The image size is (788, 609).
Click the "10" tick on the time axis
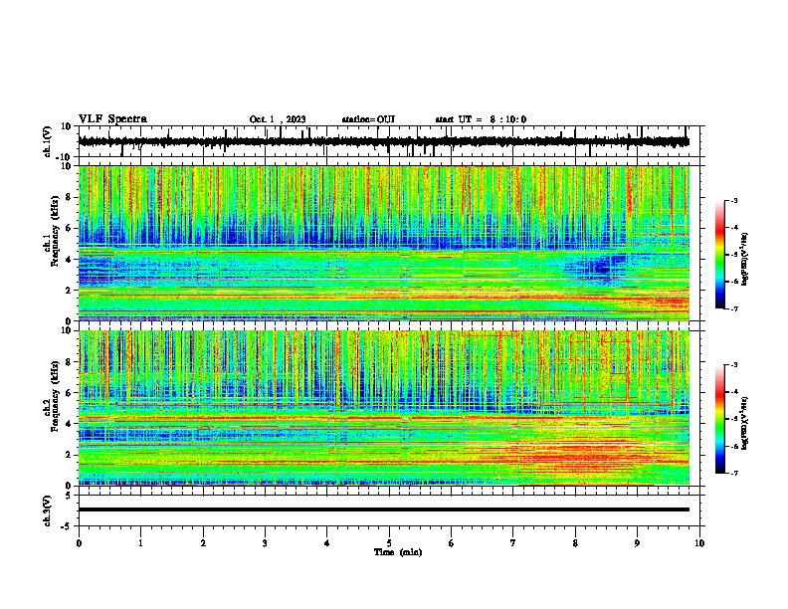click(699, 543)
